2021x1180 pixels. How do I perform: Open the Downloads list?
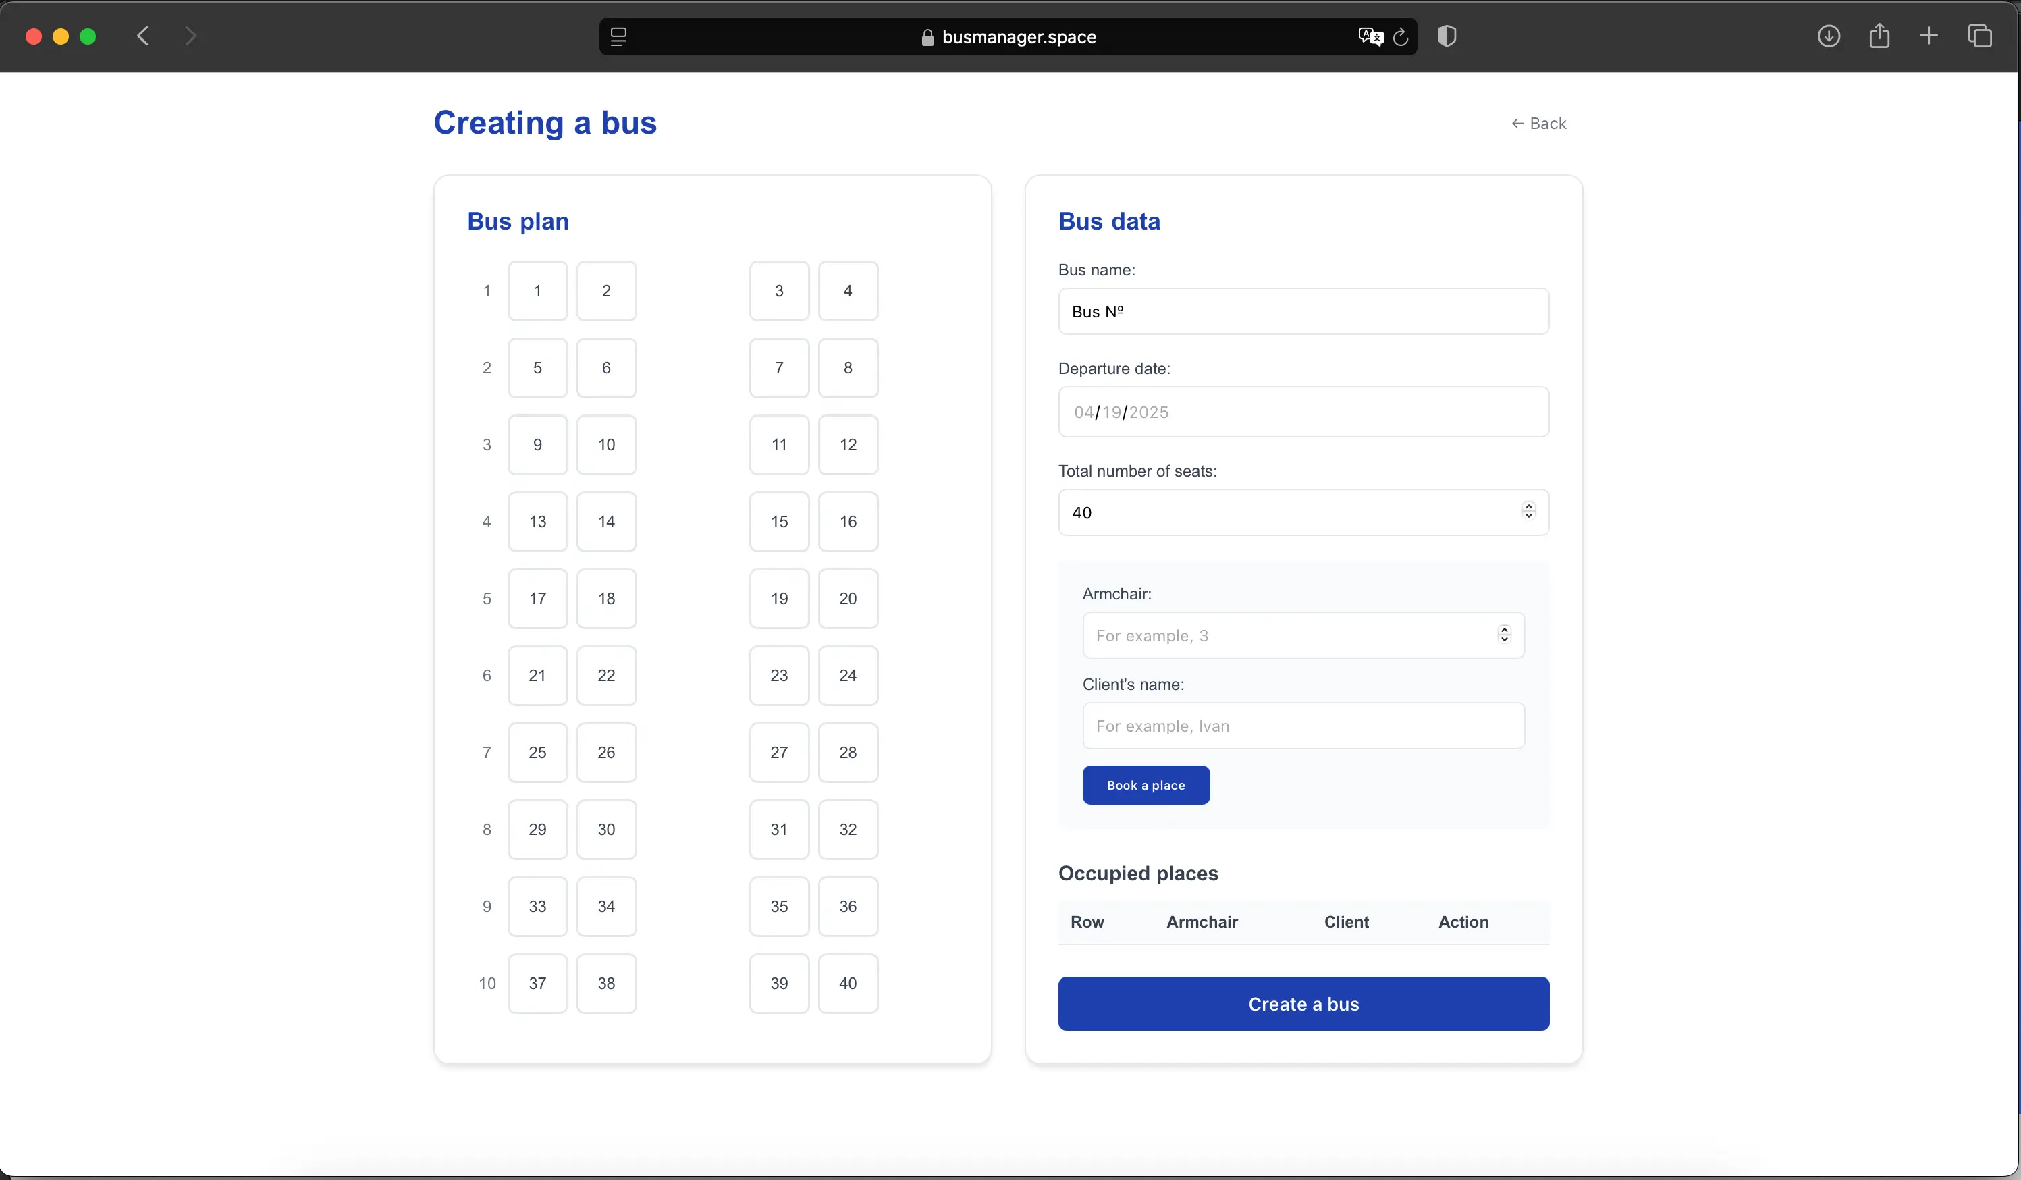tap(1829, 36)
